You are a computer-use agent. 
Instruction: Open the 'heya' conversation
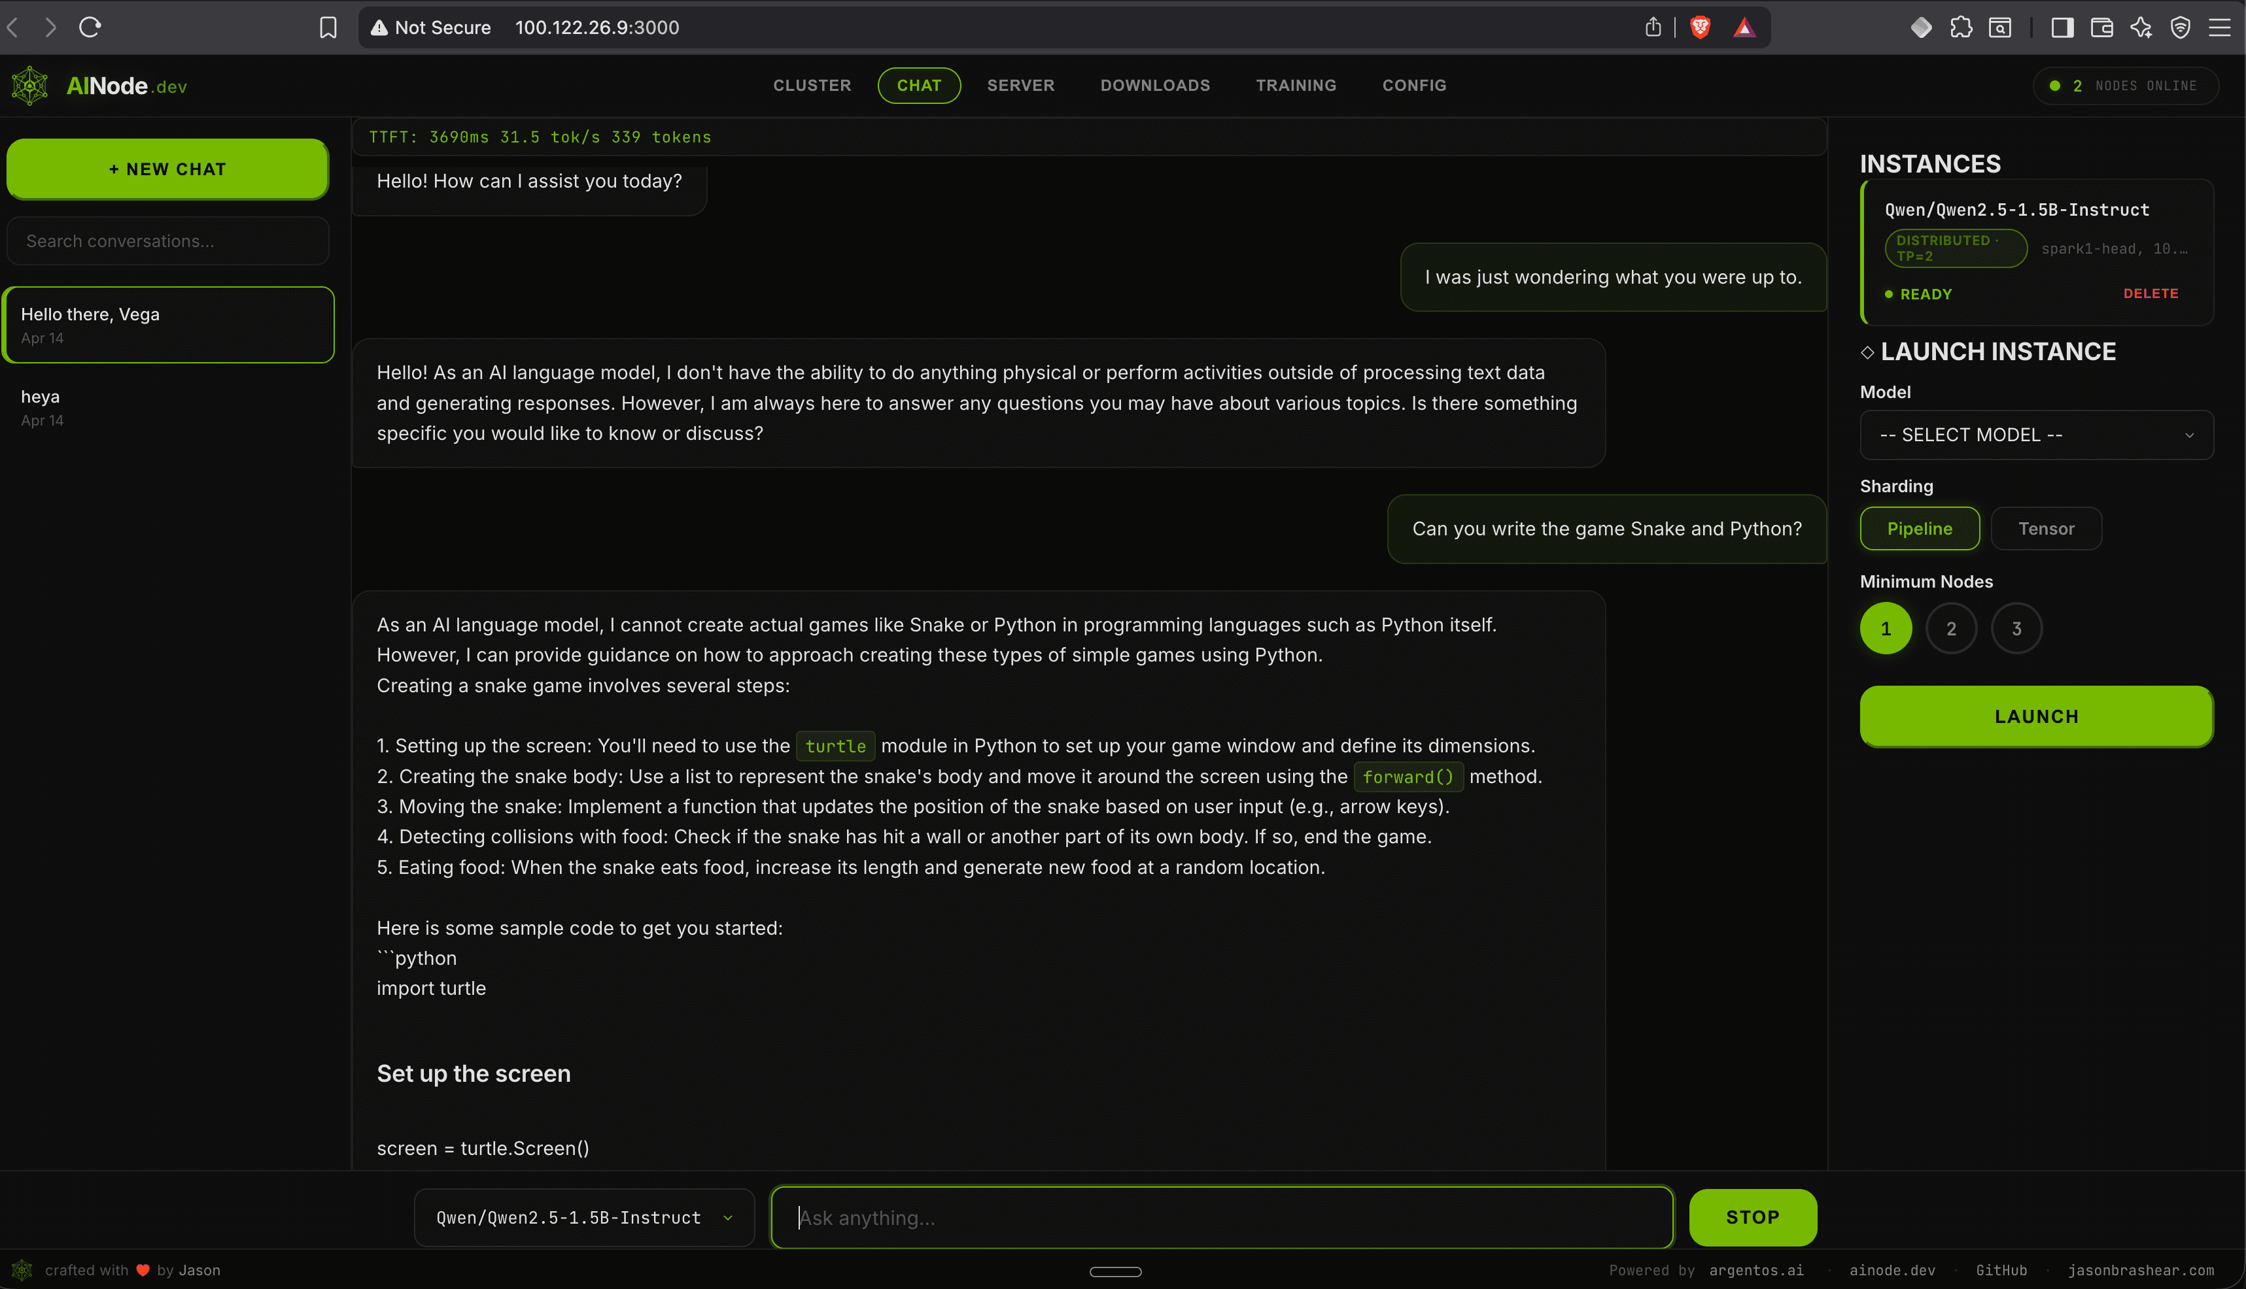[x=167, y=407]
